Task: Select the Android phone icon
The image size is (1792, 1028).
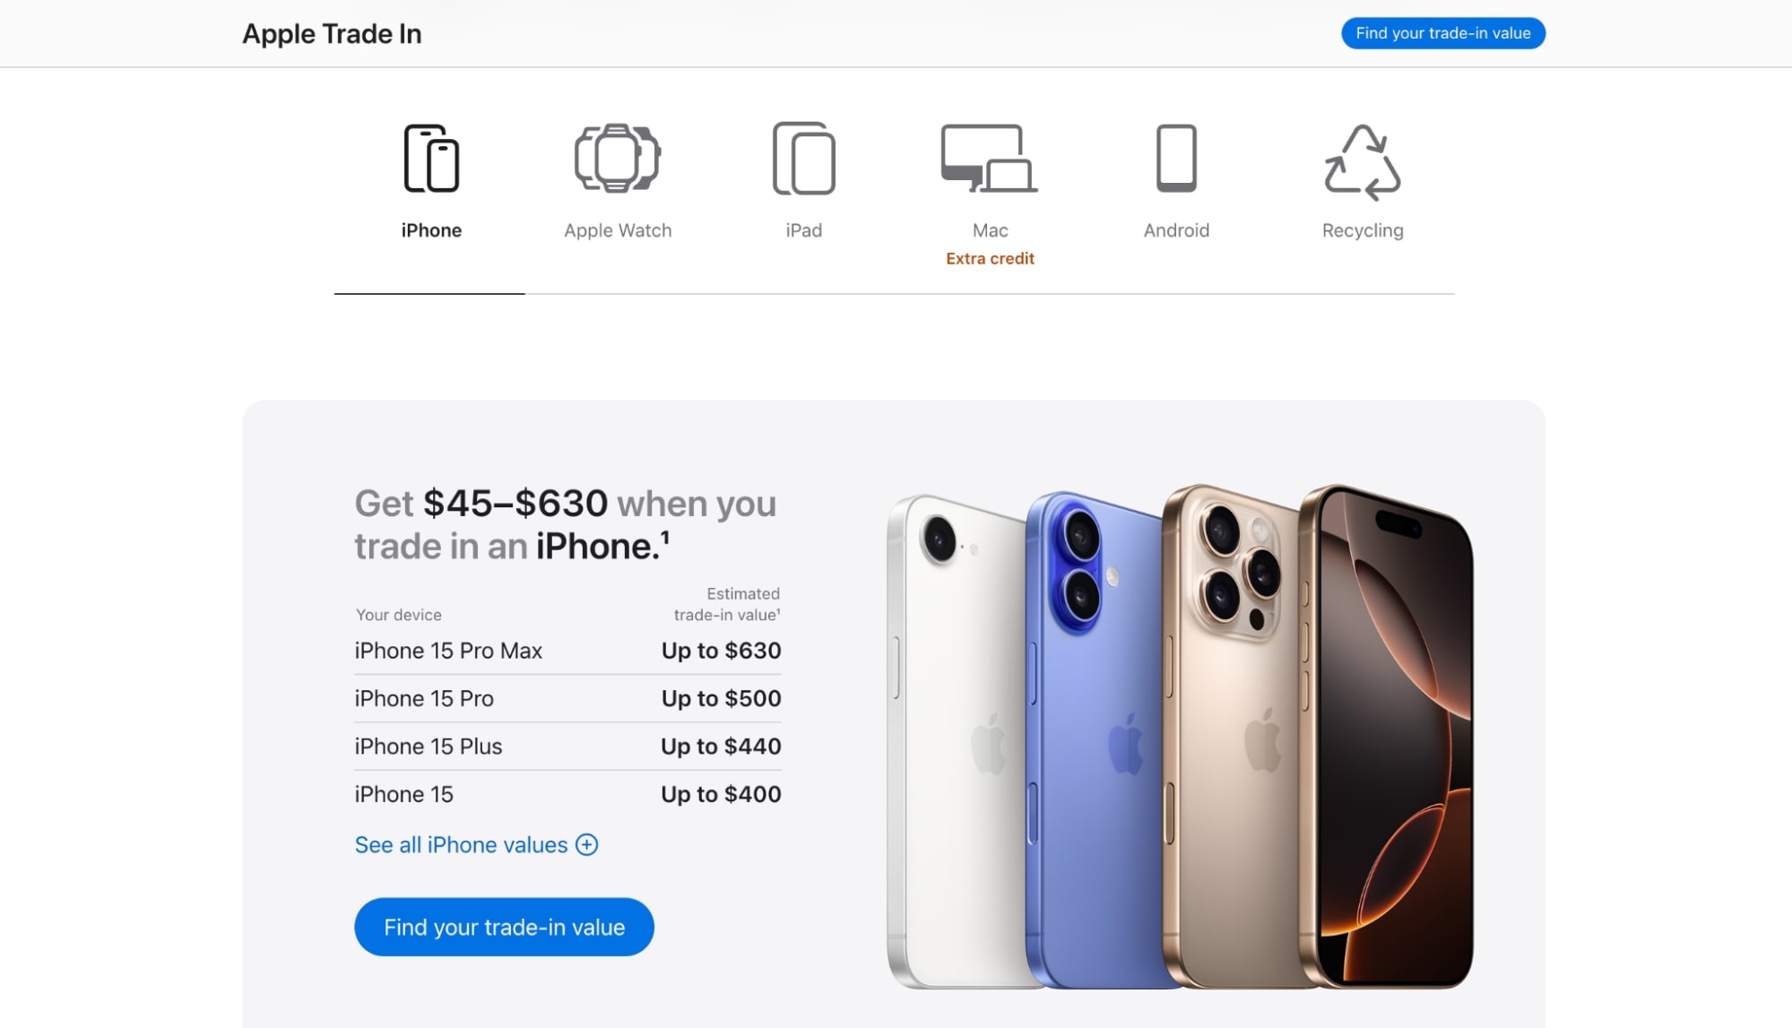Action: tap(1176, 159)
